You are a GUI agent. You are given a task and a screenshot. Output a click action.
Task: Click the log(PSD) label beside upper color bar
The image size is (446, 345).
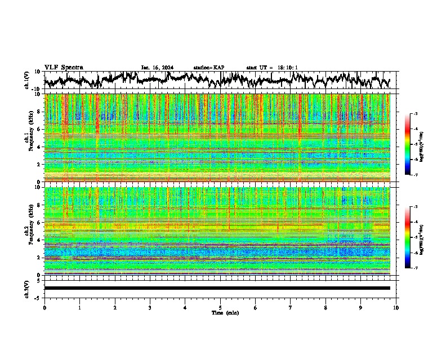coord(421,147)
